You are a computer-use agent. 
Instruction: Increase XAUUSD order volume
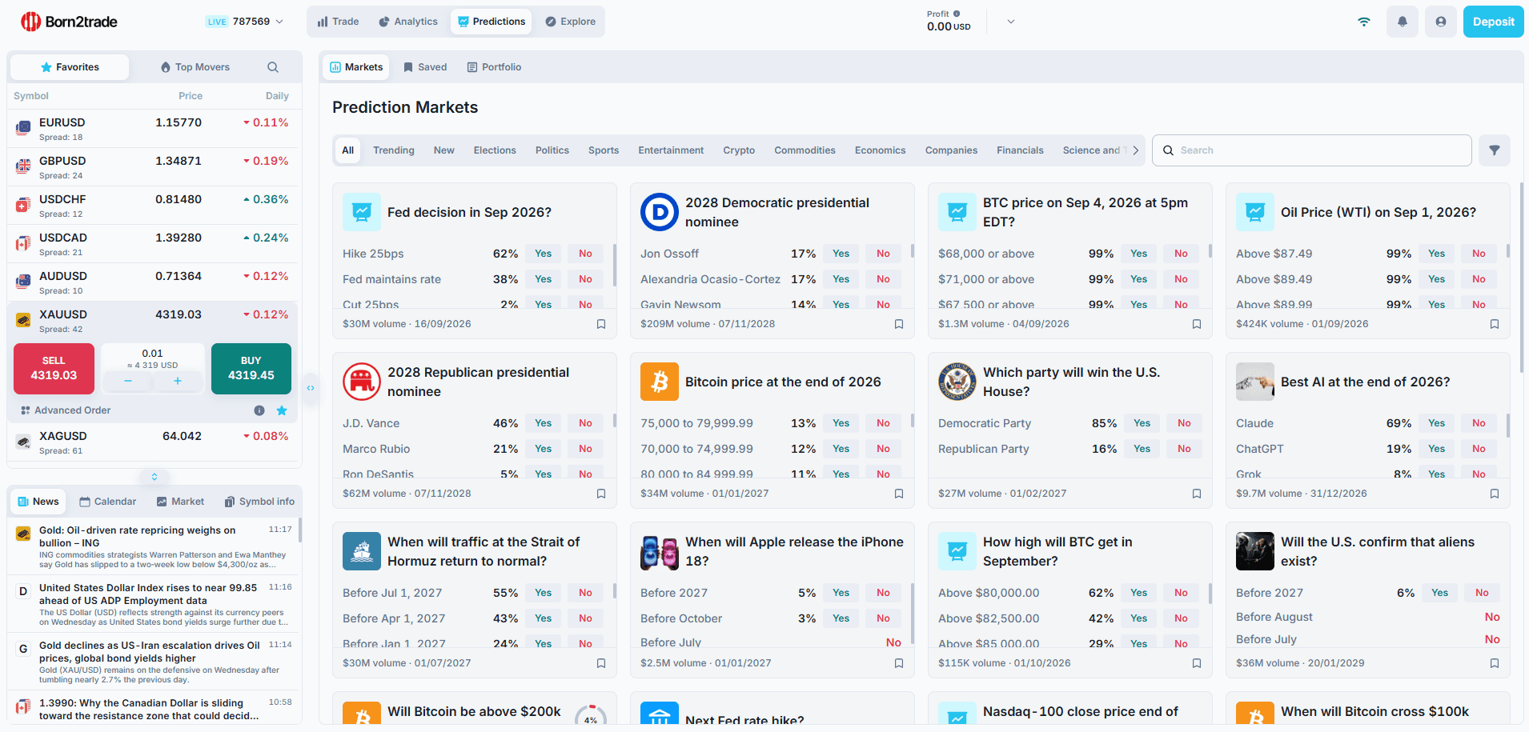(x=178, y=381)
